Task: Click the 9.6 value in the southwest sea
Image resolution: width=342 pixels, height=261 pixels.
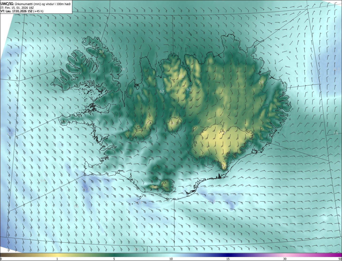Action: [76, 206]
